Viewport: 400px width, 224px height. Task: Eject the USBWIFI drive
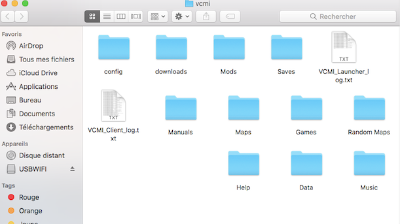click(72, 169)
